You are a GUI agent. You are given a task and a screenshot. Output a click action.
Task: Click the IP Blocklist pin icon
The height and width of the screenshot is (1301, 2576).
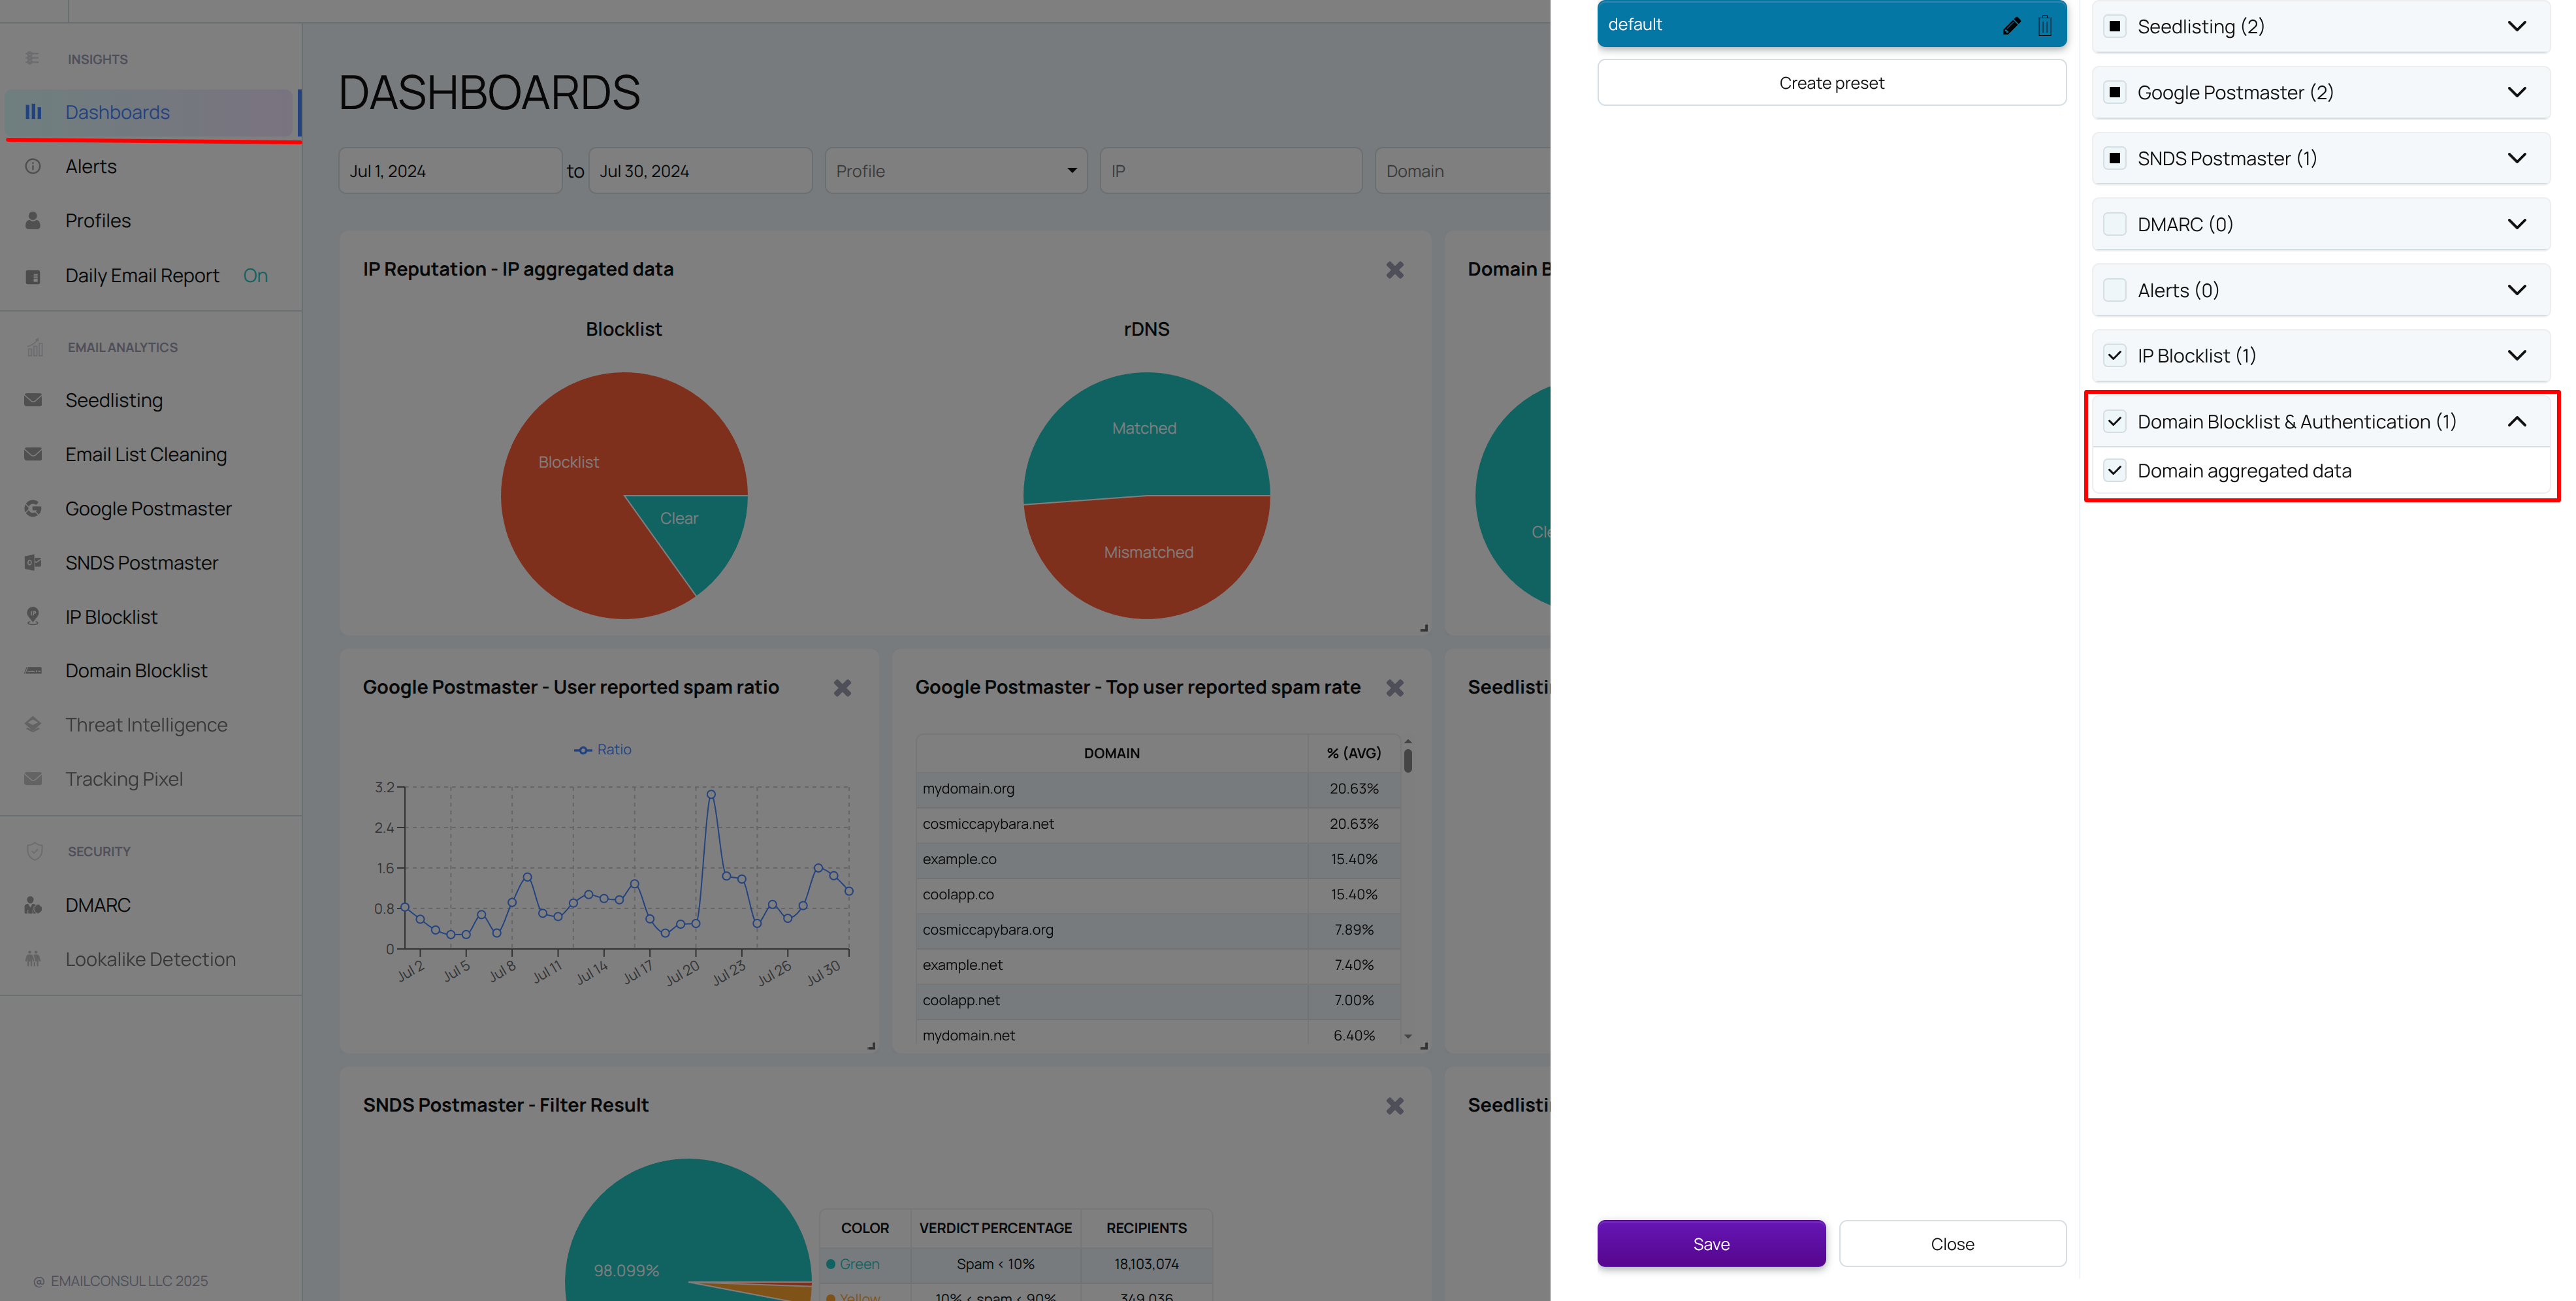(33, 617)
